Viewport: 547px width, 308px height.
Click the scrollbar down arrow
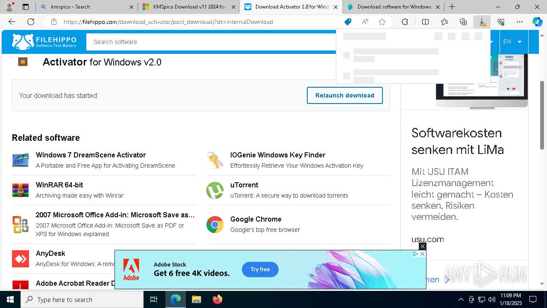click(542, 283)
